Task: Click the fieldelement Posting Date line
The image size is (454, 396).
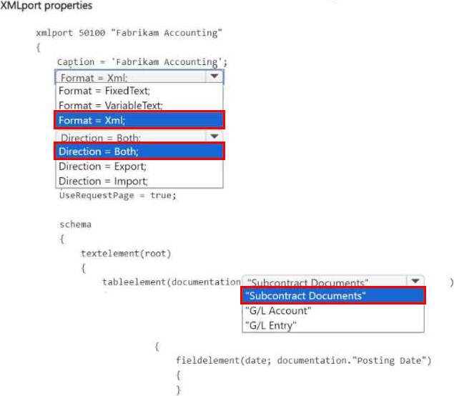Action: [304, 360]
